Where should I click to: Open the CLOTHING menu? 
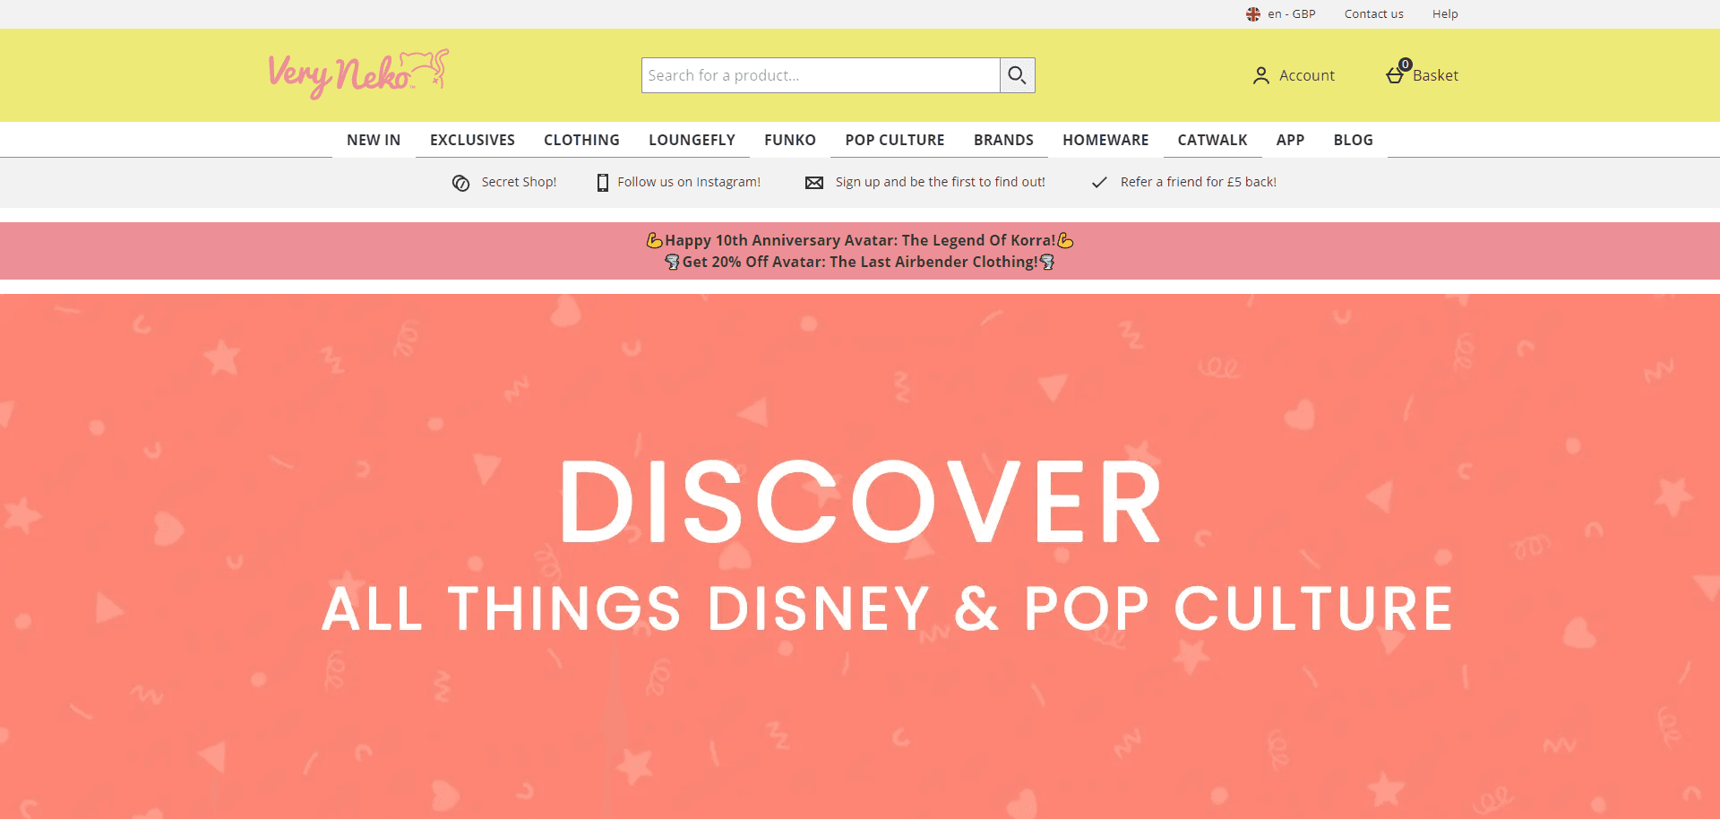[581, 140]
